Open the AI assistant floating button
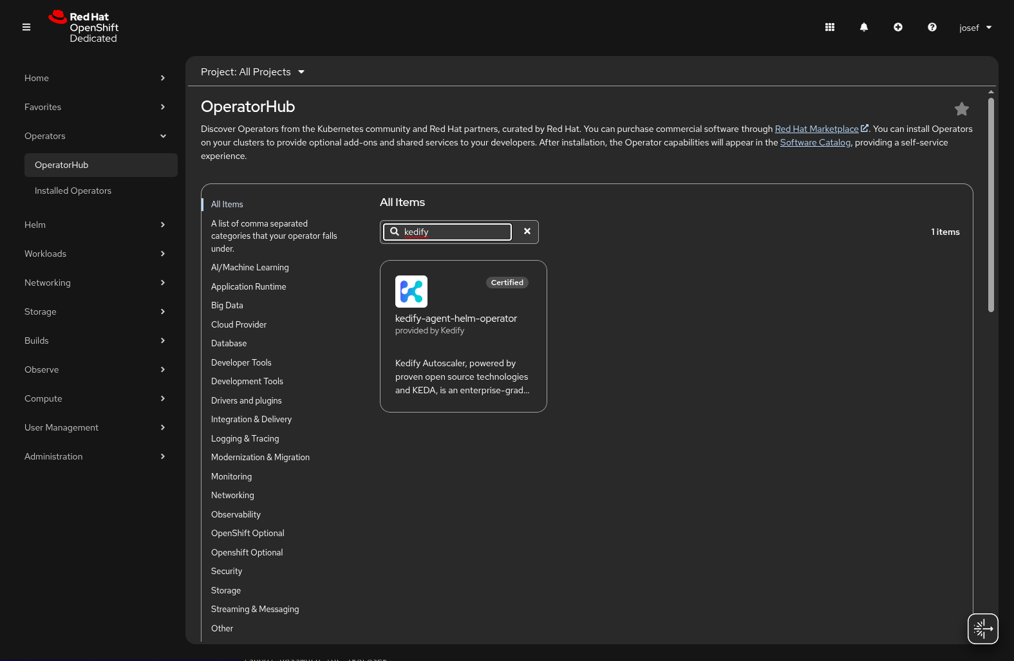The width and height of the screenshot is (1014, 661). [983, 629]
